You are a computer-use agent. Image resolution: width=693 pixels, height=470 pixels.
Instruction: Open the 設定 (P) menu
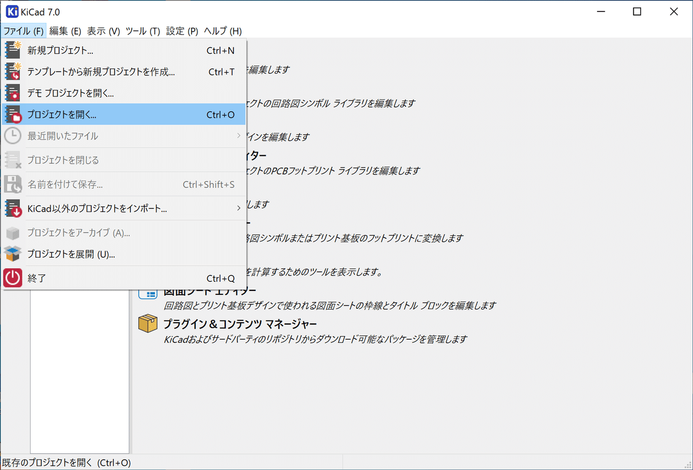[x=182, y=31]
